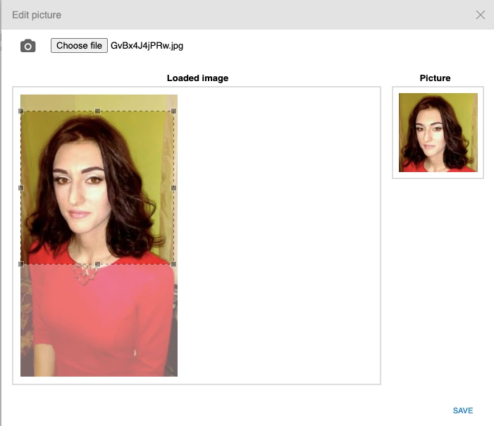Click the Picture preview thumbnail
The width and height of the screenshot is (494, 426).
point(438,133)
